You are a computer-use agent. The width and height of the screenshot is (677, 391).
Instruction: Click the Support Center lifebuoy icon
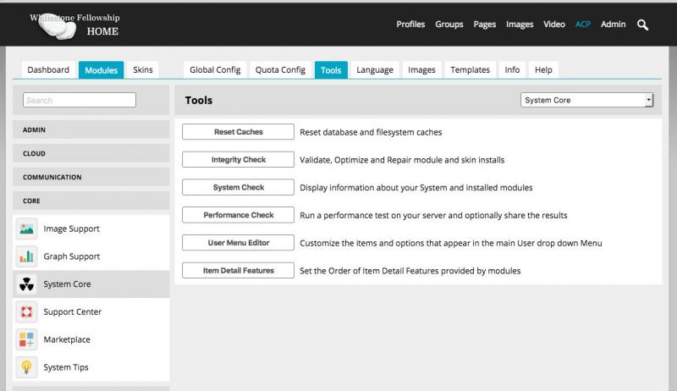tap(27, 312)
